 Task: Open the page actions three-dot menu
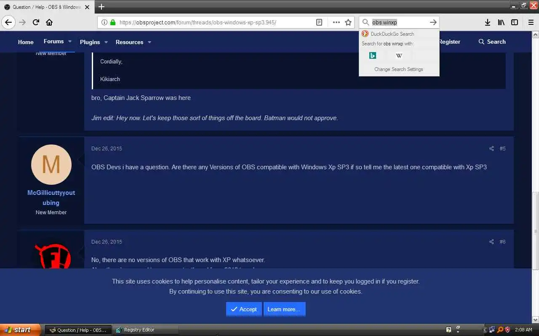336,22
